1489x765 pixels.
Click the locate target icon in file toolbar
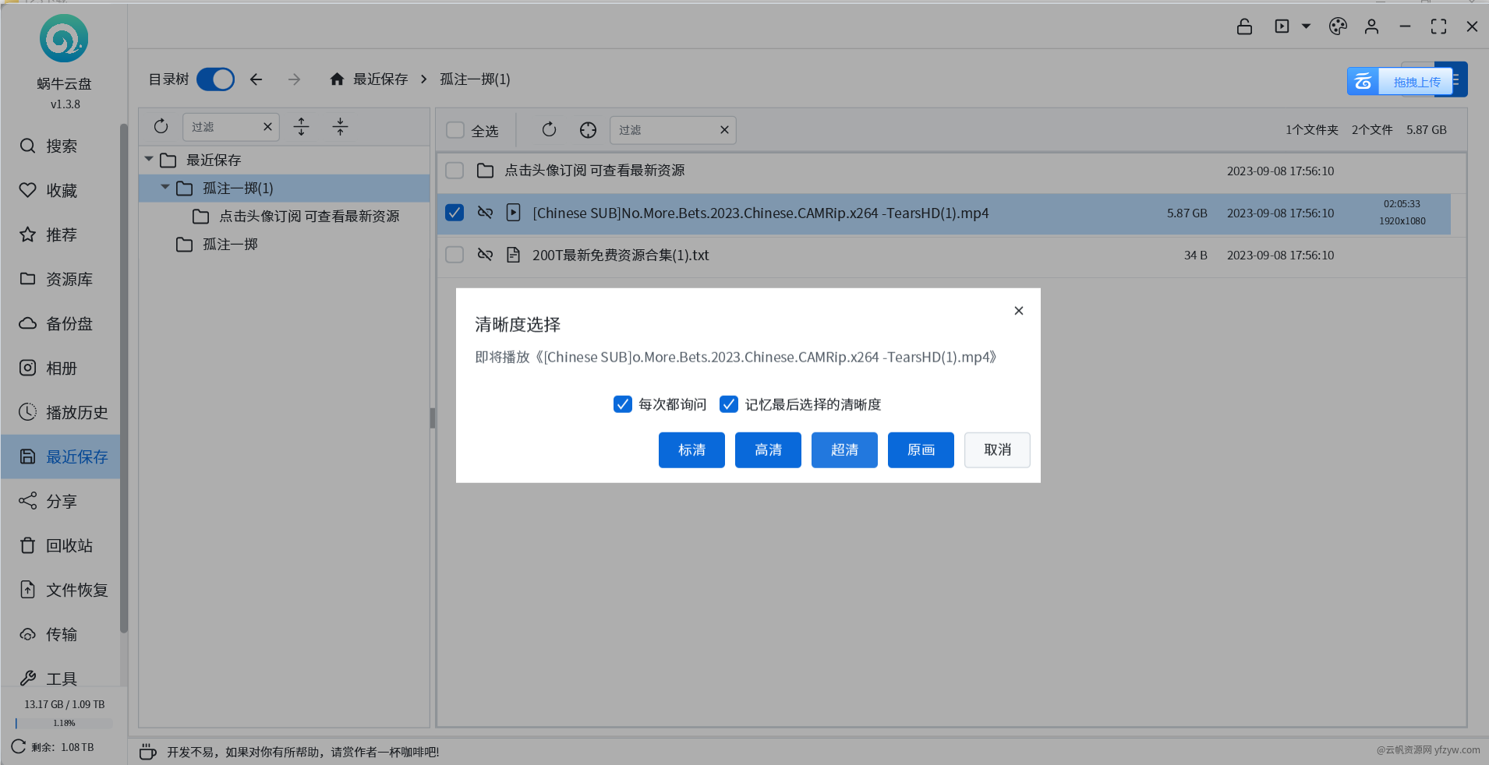pyautogui.click(x=588, y=130)
